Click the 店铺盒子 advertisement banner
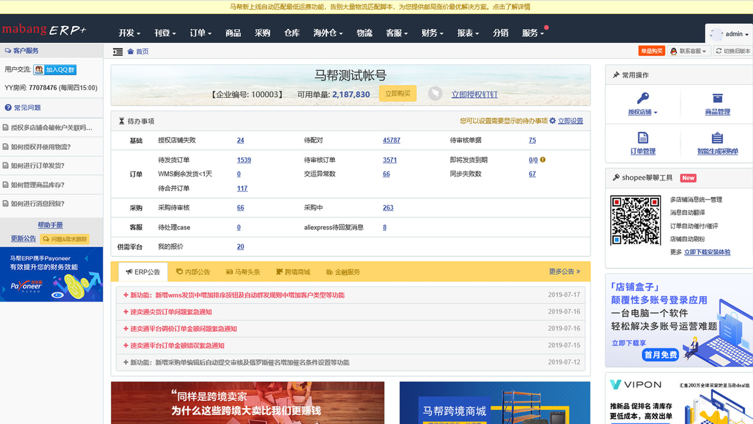The width and height of the screenshot is (753, 424). click(x=679, y=320)
